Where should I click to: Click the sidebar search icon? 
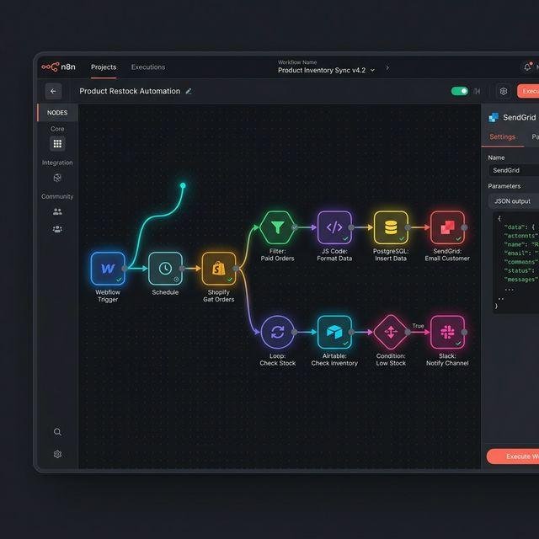(57, 432)
